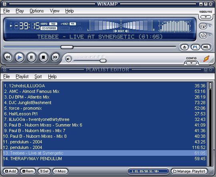Open Winamp system menu icon in titlebar
This screenshot has height=177, width=216.
coord(4,4)
